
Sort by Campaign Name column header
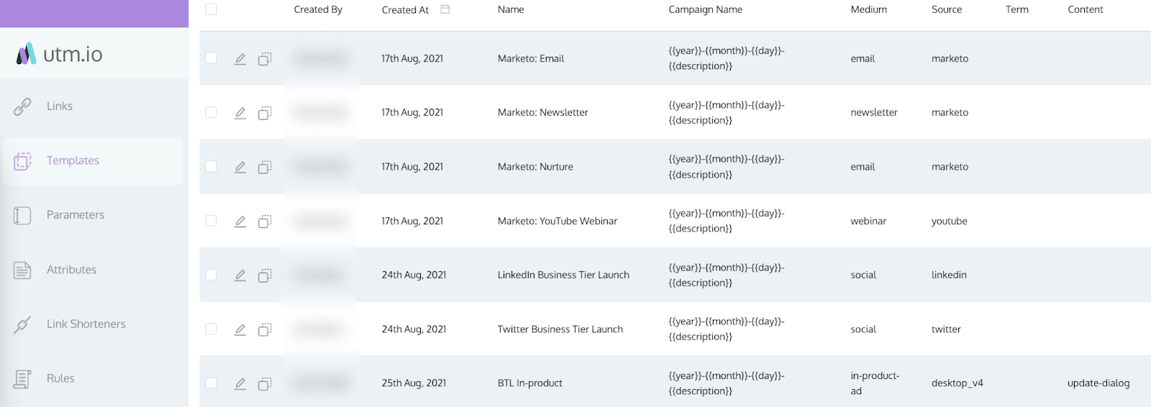705,9
